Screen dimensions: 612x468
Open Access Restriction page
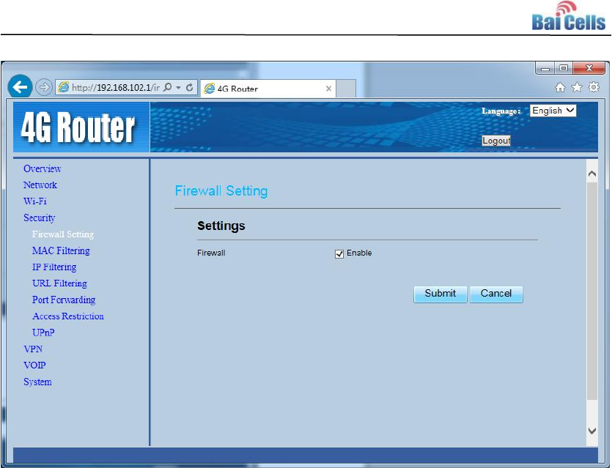click(68, 316)
